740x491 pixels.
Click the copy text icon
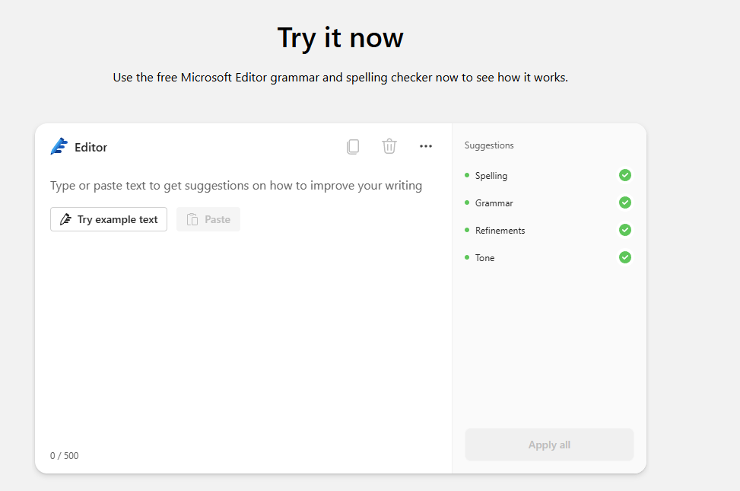[x=353, y=146]
